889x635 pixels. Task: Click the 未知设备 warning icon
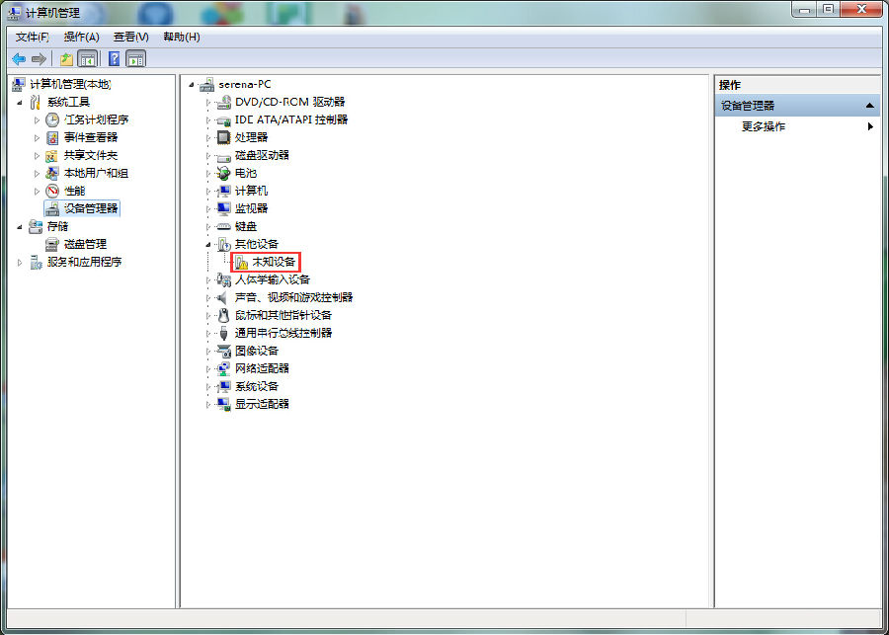coord(242,262)
